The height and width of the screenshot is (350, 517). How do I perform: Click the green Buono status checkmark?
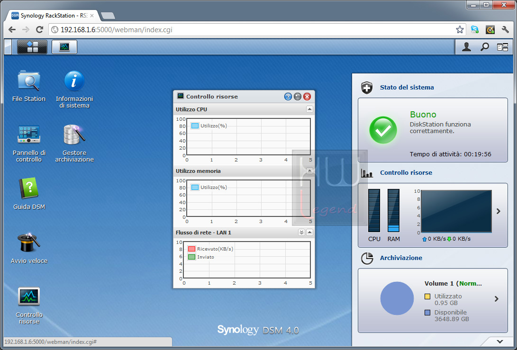(x=383, y=130)
